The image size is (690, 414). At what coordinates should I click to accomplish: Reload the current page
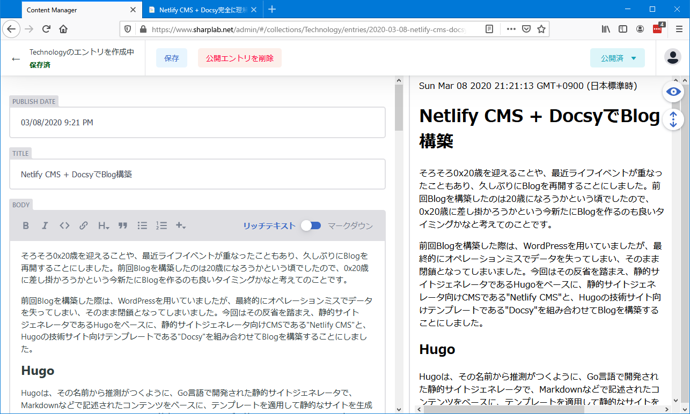click(x=46, y=29)
